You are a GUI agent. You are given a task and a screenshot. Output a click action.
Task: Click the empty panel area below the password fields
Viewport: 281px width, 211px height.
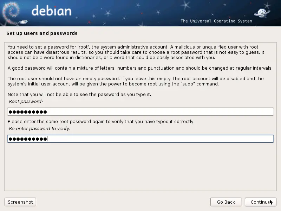140,167
